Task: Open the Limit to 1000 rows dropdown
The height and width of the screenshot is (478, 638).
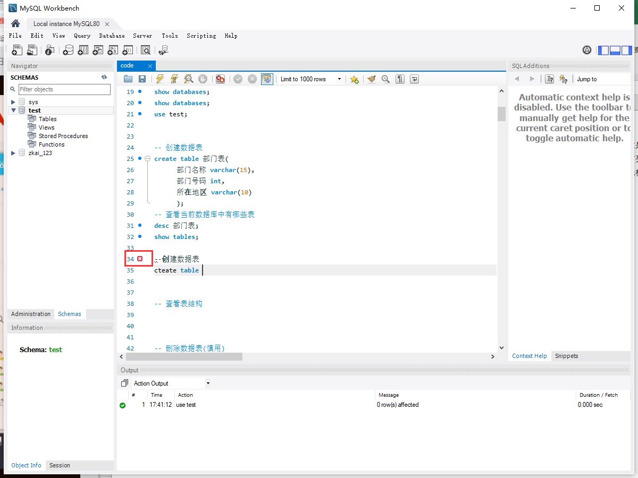Action: click(x=311, y=79)
